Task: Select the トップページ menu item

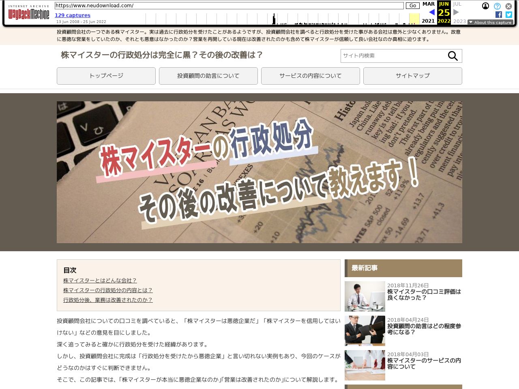Action: point(106,76)
